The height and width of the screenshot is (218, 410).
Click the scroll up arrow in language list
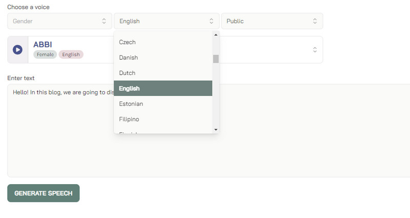point(216,35)
